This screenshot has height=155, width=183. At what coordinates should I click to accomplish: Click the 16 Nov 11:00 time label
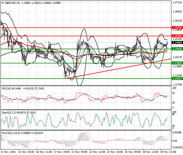coord(44,152)
